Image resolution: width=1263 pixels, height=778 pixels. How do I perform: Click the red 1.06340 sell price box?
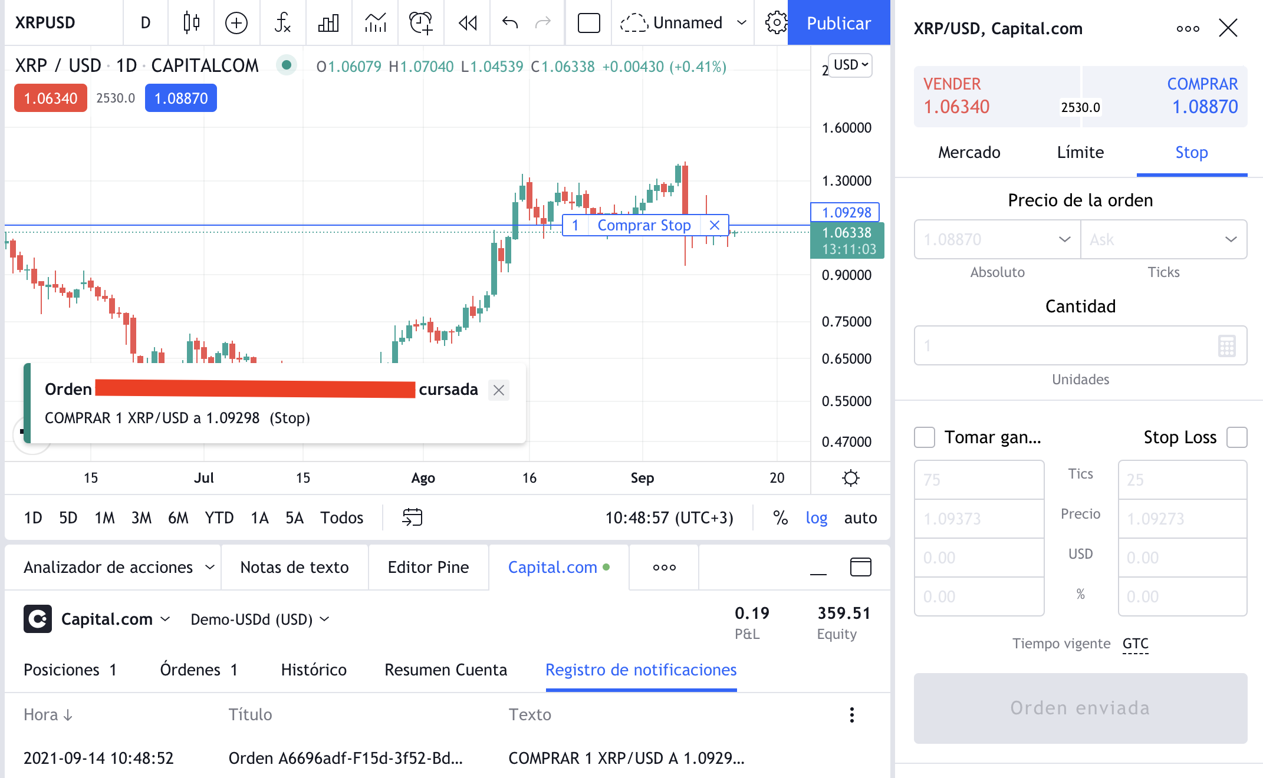[x=51, y=98]
